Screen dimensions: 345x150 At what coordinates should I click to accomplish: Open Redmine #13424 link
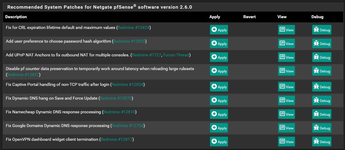tap(134, 28)
